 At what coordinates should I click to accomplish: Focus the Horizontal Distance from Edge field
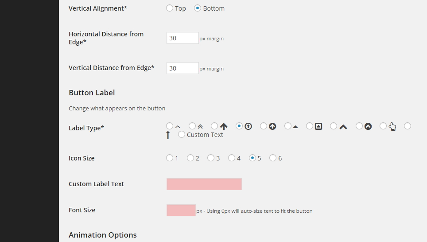[182, 38]
